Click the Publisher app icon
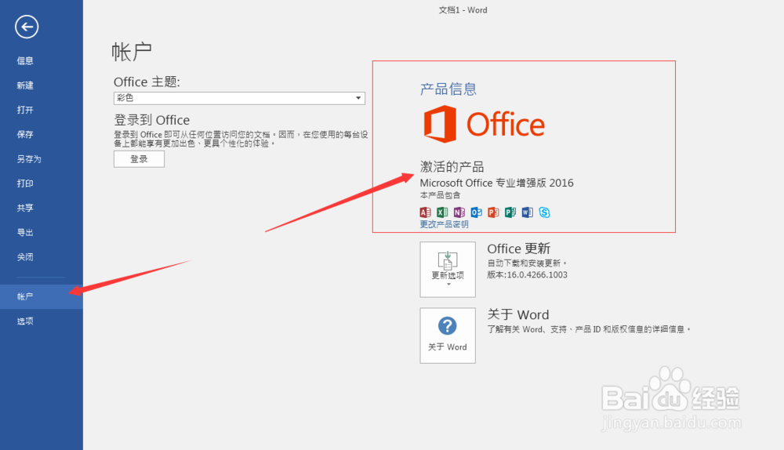 510,212
